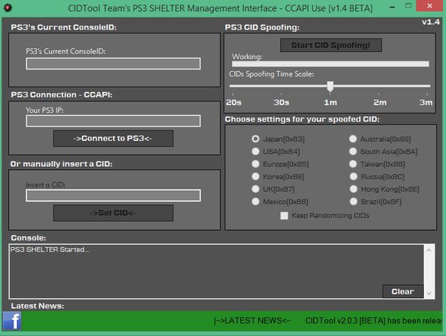Click the Set CID button
Screen dimensions: 446x336
pos(113,213)
